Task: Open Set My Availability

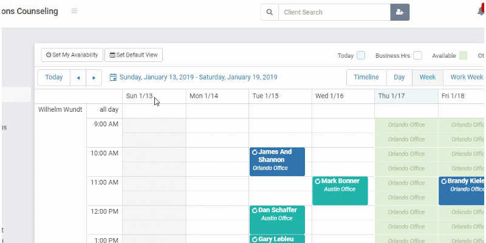Action: tap(72, 55)
